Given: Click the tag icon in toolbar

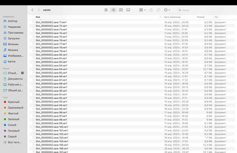Looking at the screenshot, I should (158, 10).
